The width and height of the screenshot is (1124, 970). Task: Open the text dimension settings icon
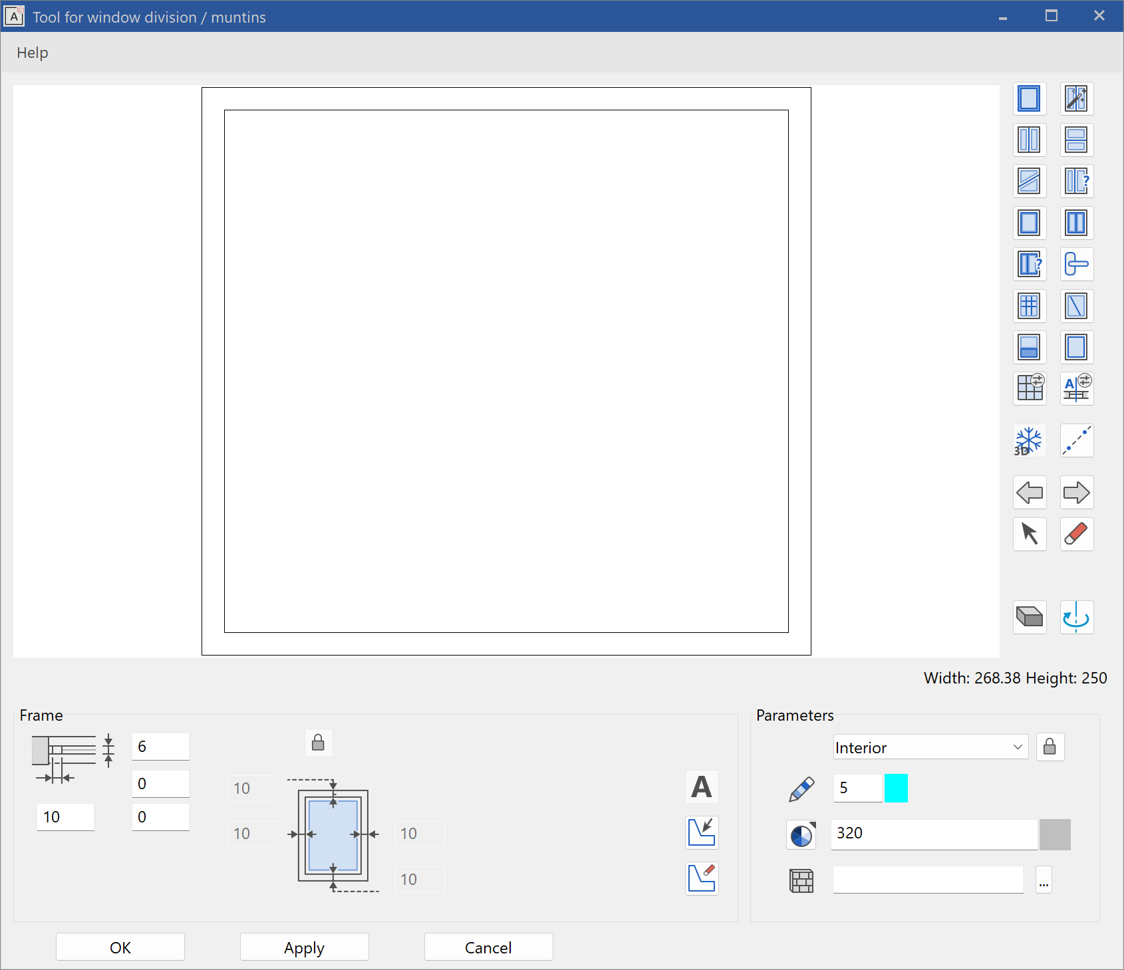coord(1077,388)
